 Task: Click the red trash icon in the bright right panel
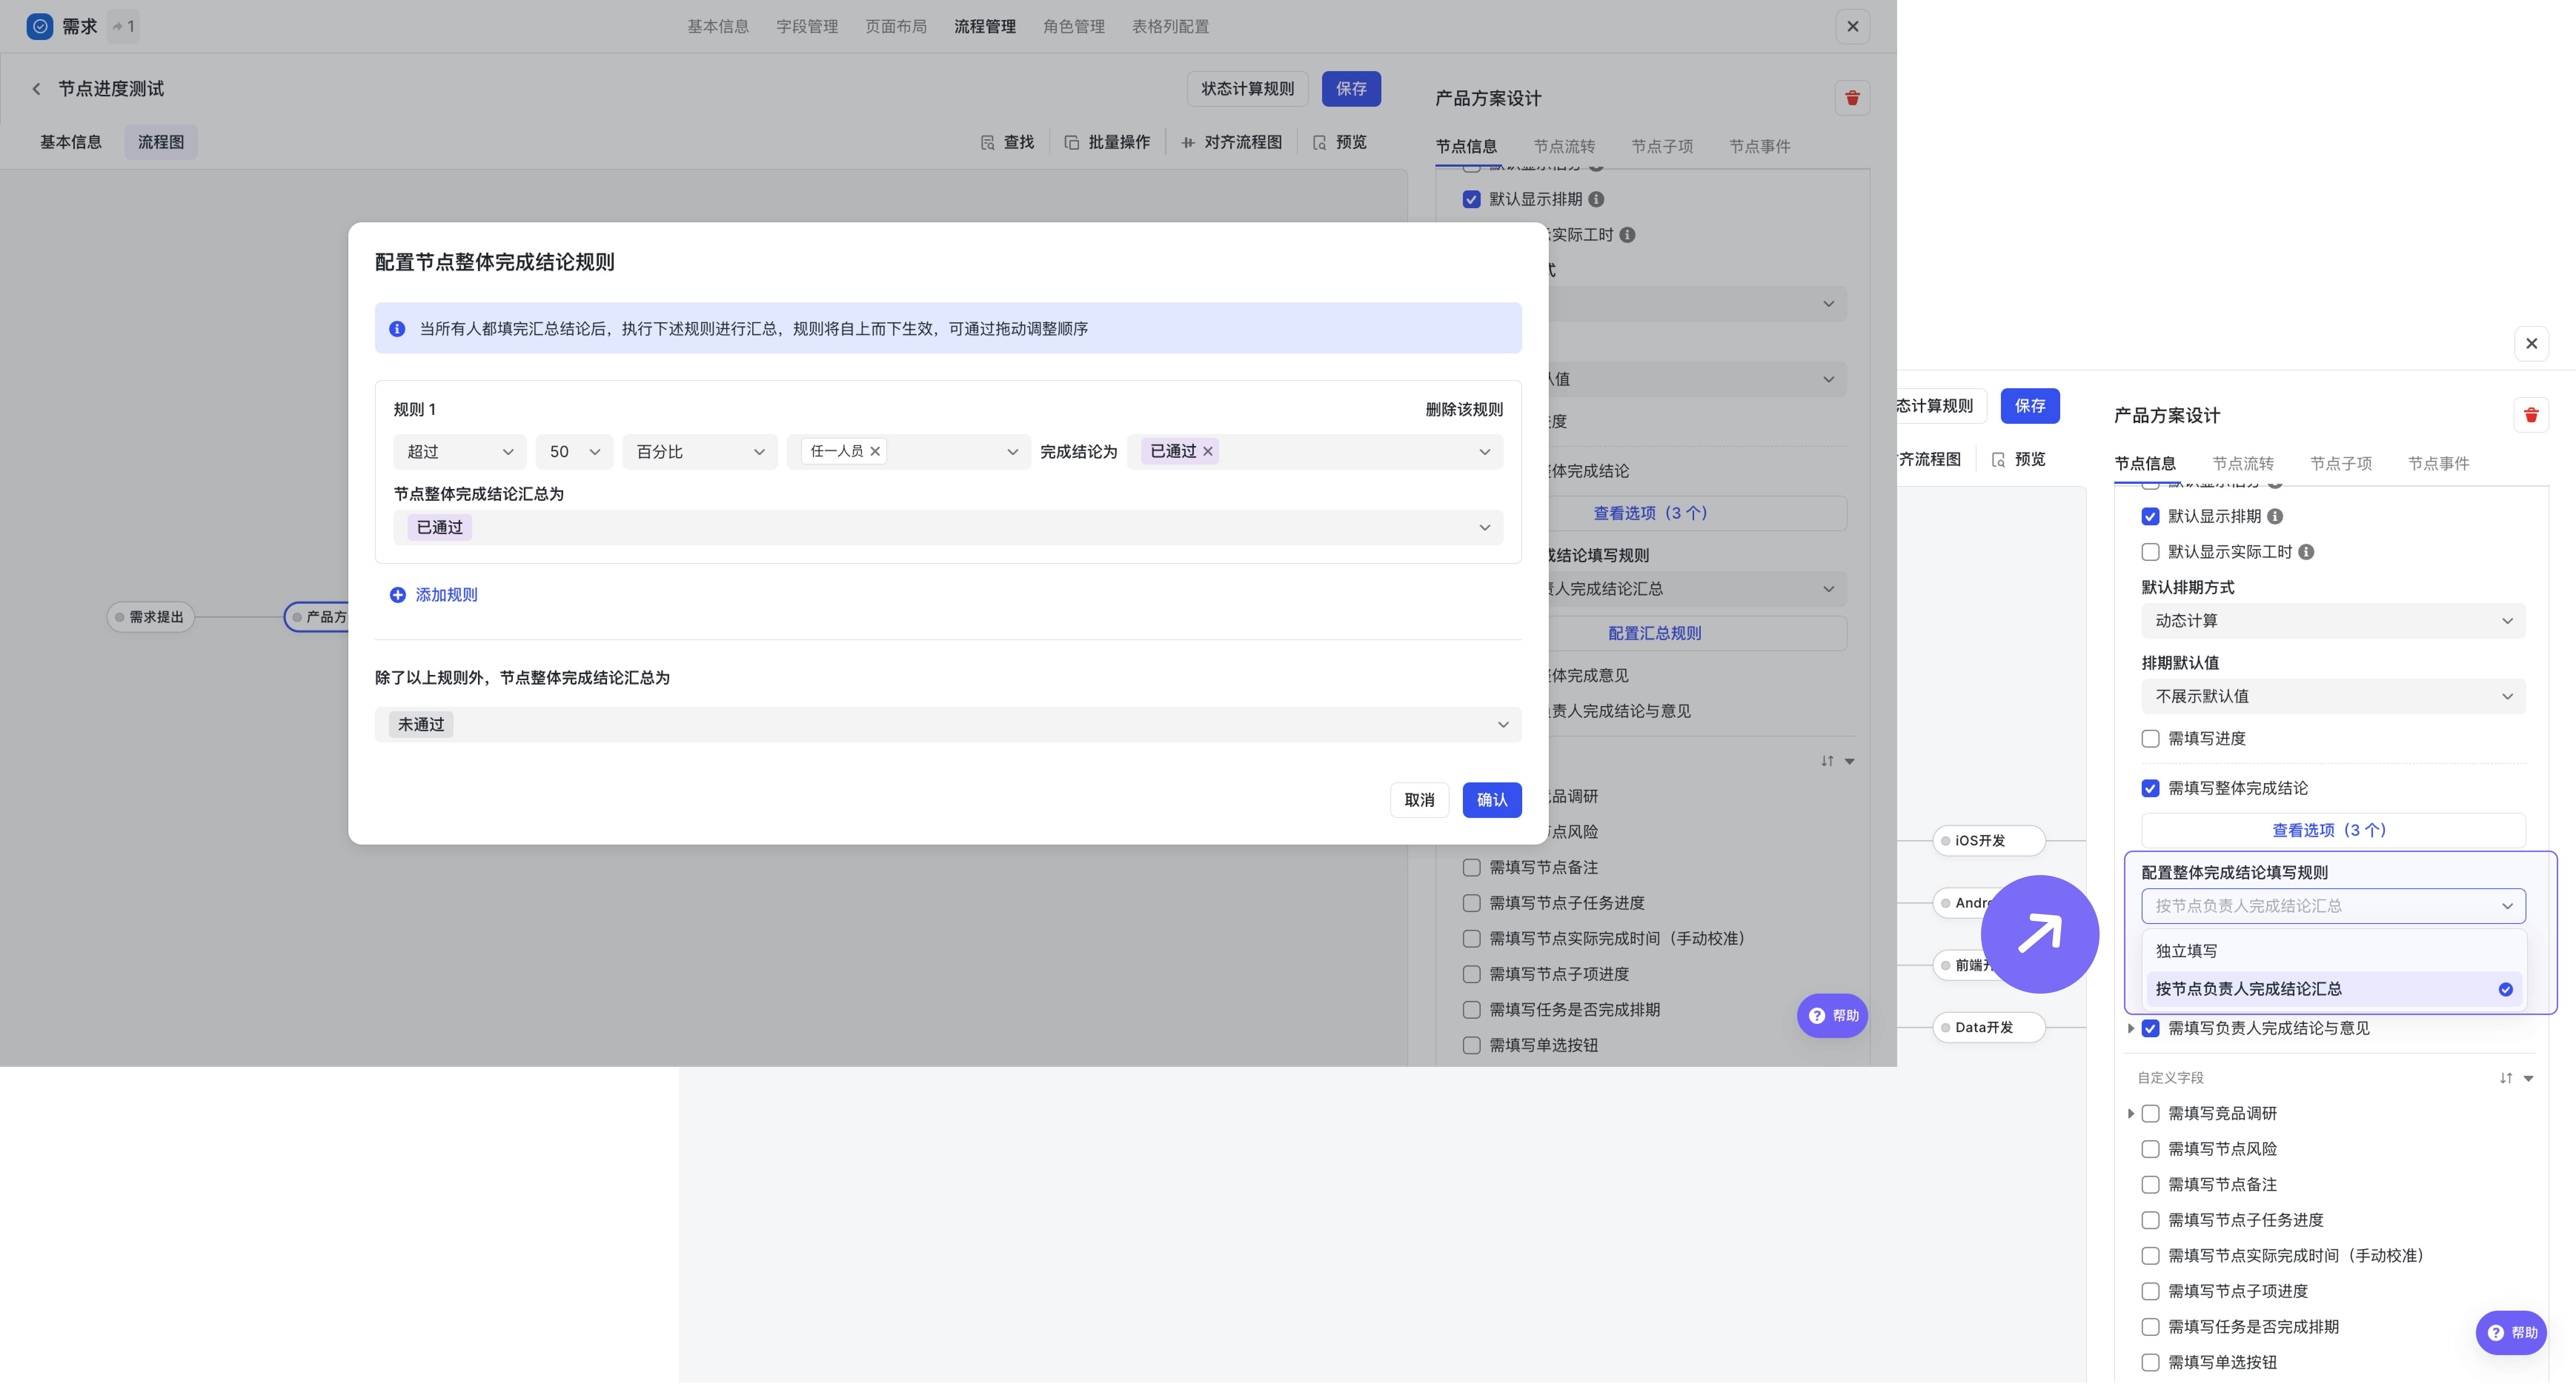[2531, 415]
